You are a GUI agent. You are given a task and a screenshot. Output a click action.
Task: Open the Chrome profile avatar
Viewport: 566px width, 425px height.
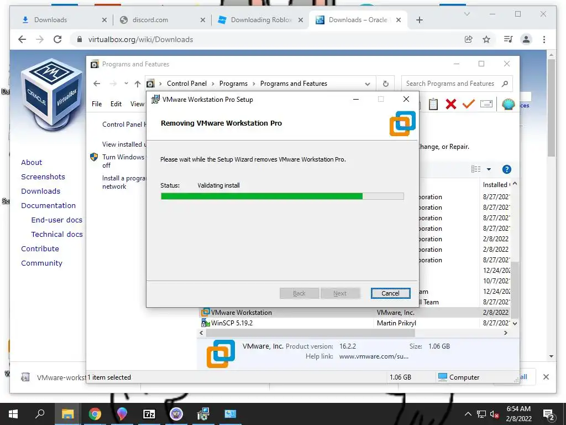click(526, 39)
